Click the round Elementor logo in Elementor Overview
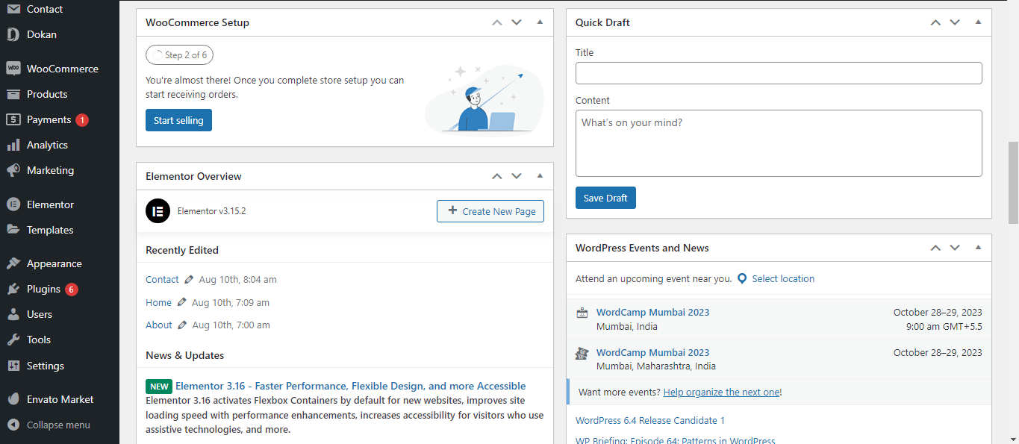The image size is (1019, 444). pyautogui.click(x=158, y=211)
